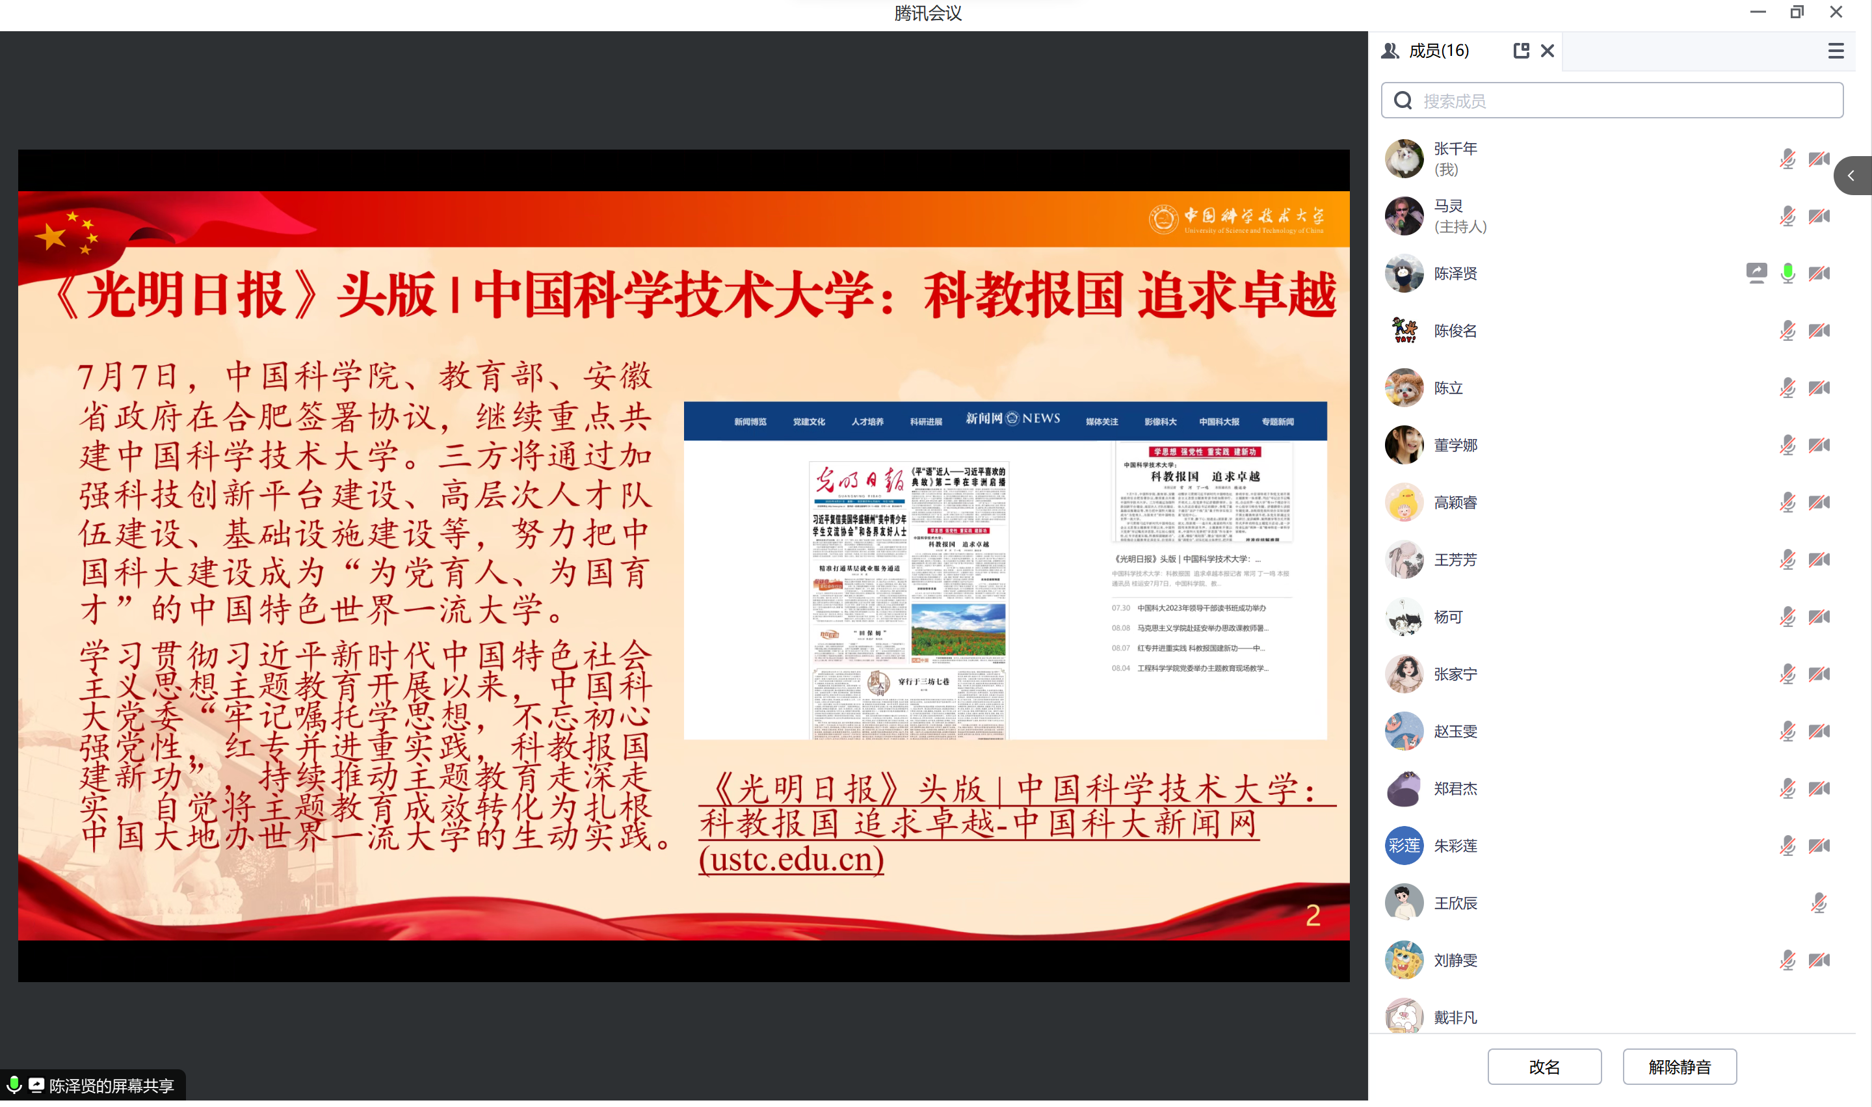Click the 解除静音 unmute button
The width and height of the screenshot is (1872, 1107).
point(1679,1067)
